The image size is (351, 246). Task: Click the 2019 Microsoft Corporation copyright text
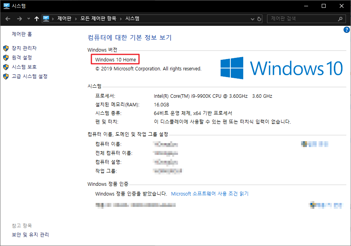pos(148,68)
